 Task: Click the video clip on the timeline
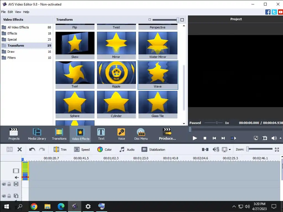tap(25, 171)
